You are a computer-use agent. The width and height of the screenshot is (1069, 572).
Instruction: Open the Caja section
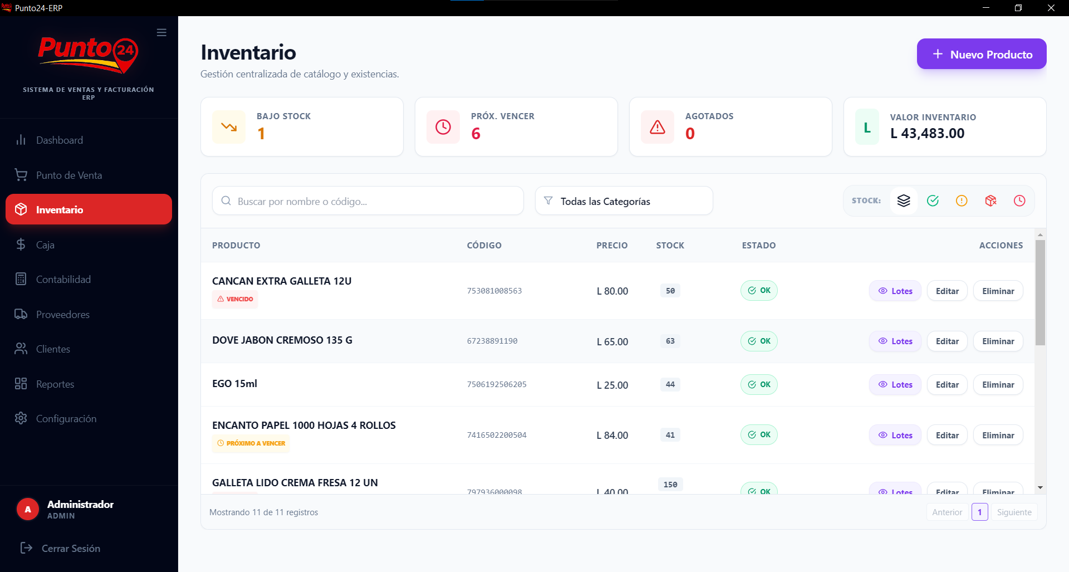[45, 245]
